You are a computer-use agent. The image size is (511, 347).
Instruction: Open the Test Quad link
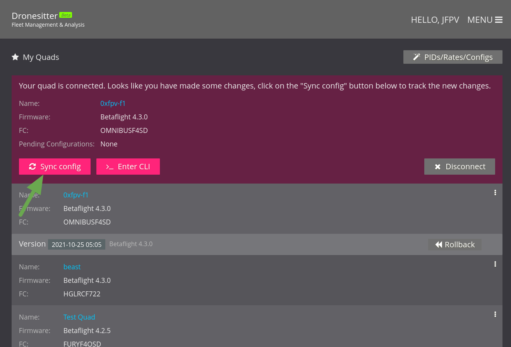79,317
